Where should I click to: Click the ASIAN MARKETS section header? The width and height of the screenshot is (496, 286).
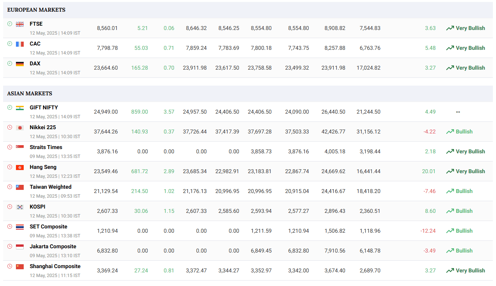tap(30, 93)
